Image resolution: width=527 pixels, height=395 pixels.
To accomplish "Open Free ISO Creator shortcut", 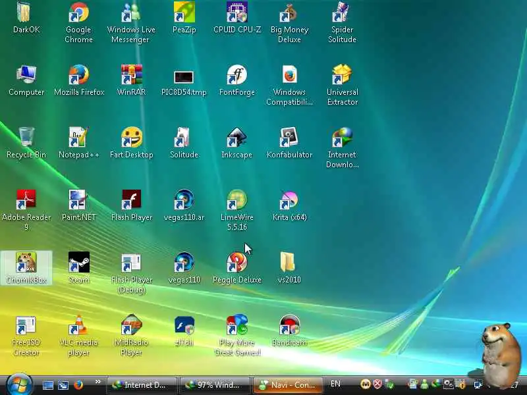I will pos(26,325).
